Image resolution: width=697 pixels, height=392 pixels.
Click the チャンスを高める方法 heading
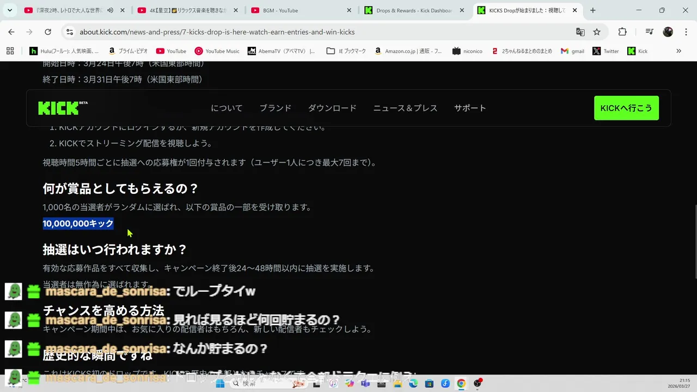pyautogui.click(x=103, y=311)
